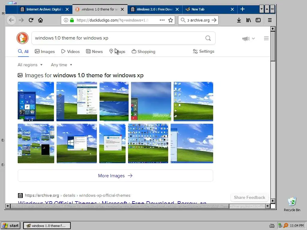Close the New Tab tab
The height and width of the screenshot is (230, 307).
(x=232, y=9)
